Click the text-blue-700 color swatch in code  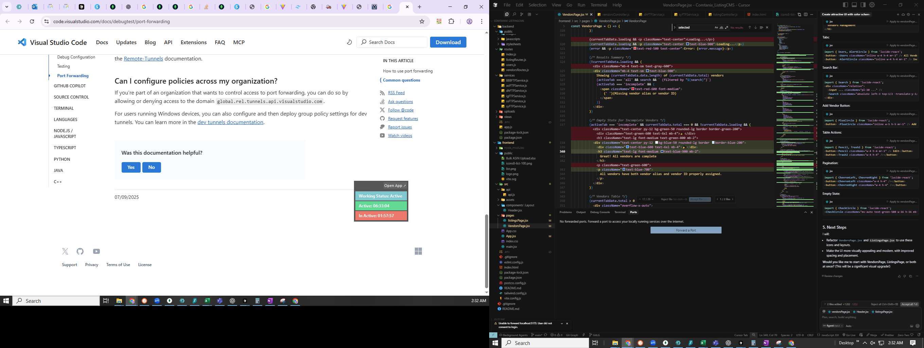[x=624, y=169]
